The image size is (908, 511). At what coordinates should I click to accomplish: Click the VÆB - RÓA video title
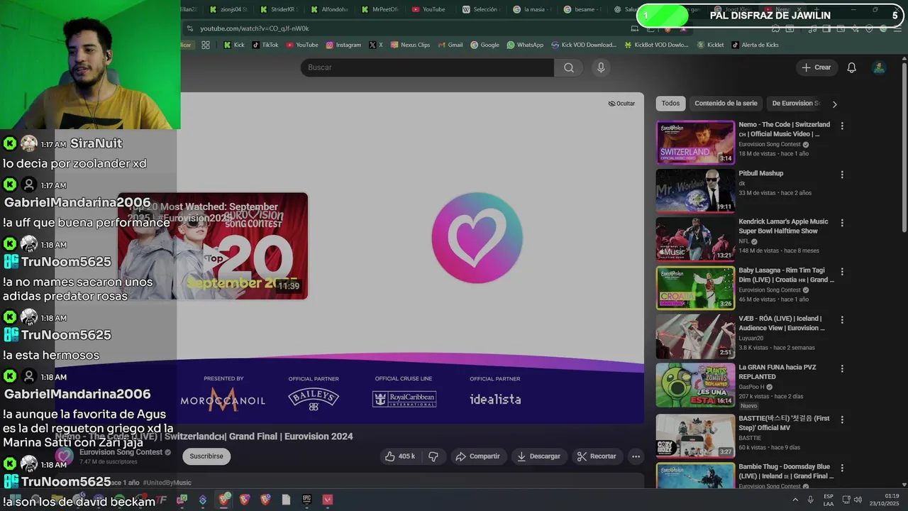(x=780, y=323)
